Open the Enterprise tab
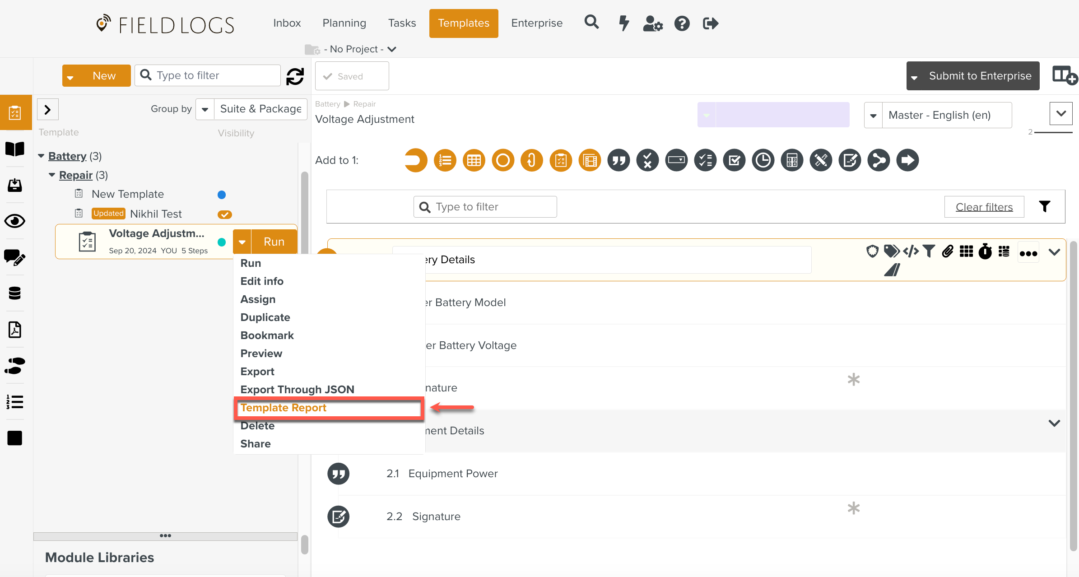Image resolution: width=1079 pixels, height=577 pixels. coord(536,23)
